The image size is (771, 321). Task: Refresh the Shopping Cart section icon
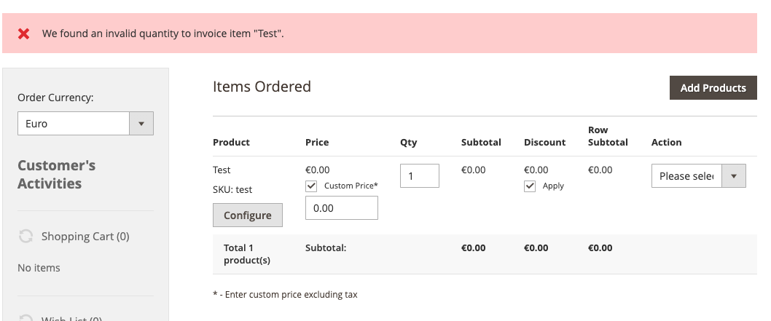26,237
